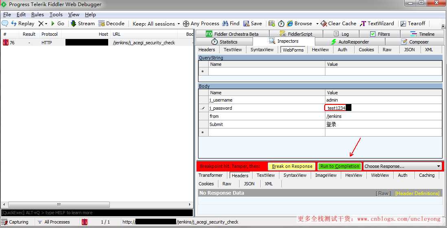
Task: Edit the j_password value field
Action: [384, 108]
